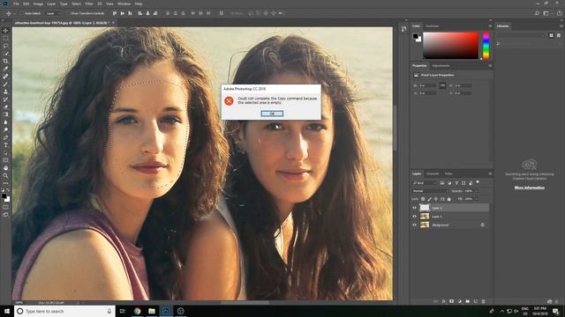
Task: Open the Filter menu
Action: click(x=89, y=4)
